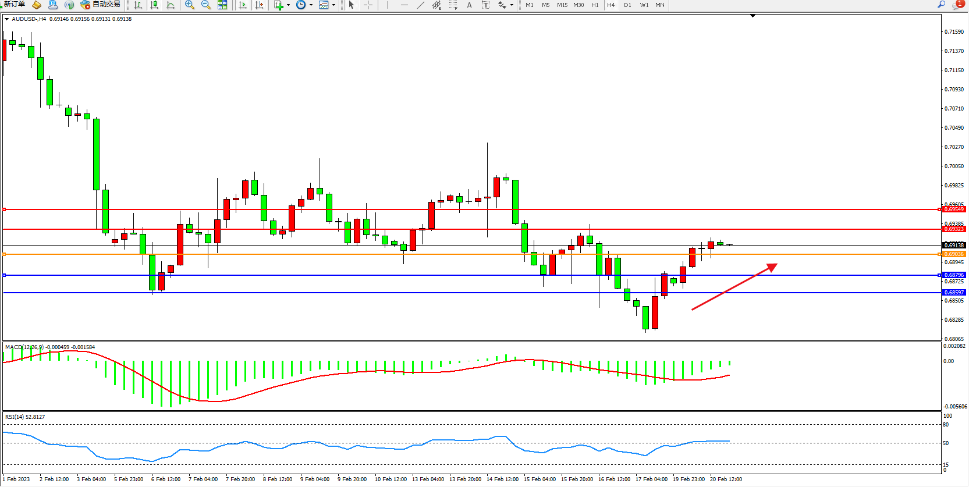Click the 0.69549 red level price label
This screenshot has width=969, height=487.
click(x=954, y=209)
